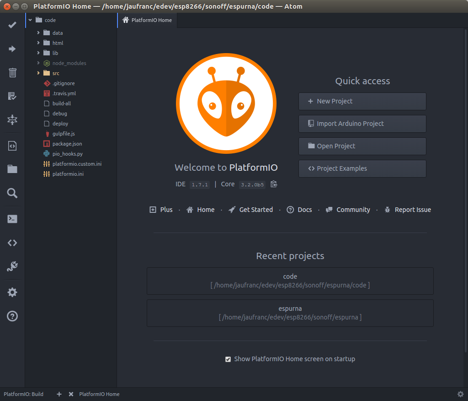Select the build-all file
This screenshot has height=401, width=468.
coord(62,103)
